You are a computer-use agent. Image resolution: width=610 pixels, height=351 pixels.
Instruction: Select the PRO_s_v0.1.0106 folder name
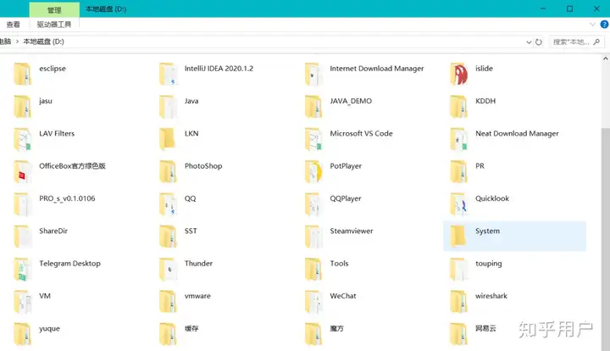(67, 198)
